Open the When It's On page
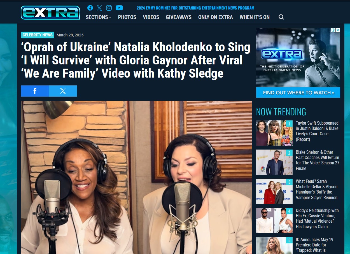The width and height of the screenshot is (350, 254). pyautogui.click(x=255, y=17)
